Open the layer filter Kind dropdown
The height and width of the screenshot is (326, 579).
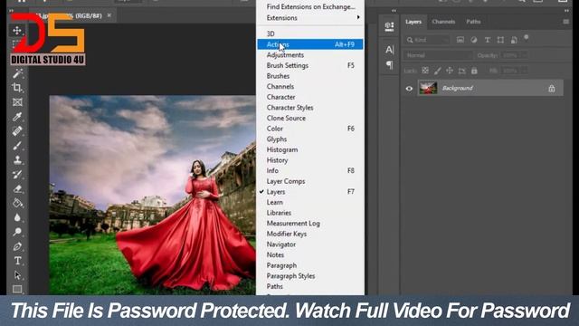pos(427,40)
